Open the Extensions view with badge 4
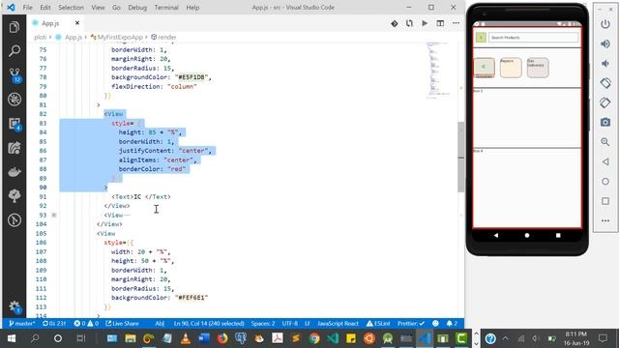This screenshot has height=348, width=619. tap(15, 124)
